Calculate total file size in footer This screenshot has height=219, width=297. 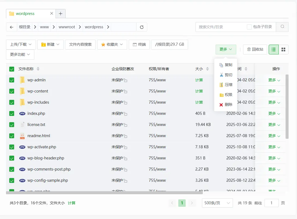click(72, 203)
